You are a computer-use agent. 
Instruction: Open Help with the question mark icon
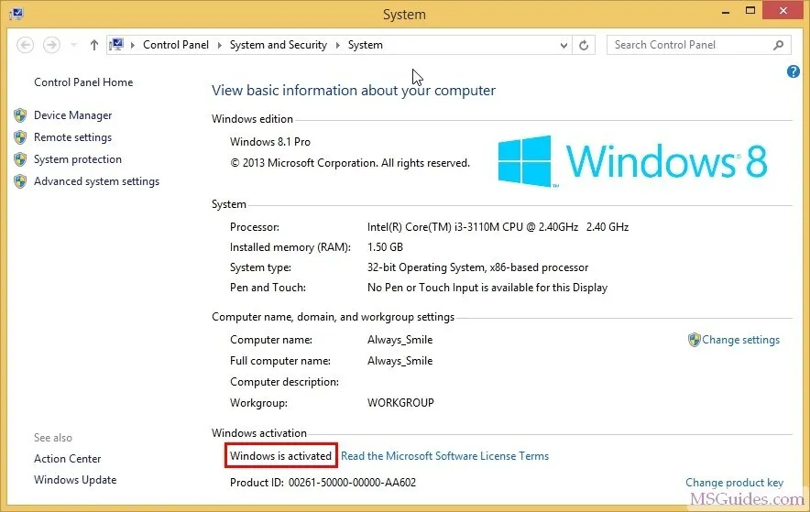point(793,71)
